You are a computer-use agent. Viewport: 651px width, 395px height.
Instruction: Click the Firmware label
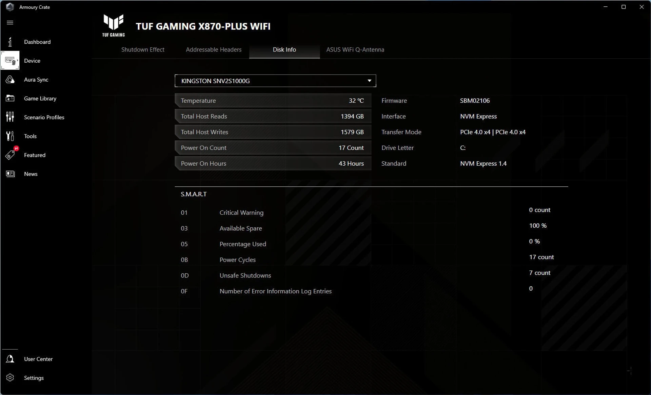coord(394,101)
